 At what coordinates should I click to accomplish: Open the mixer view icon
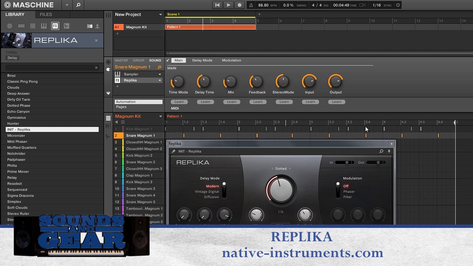[x=108, y=15]
